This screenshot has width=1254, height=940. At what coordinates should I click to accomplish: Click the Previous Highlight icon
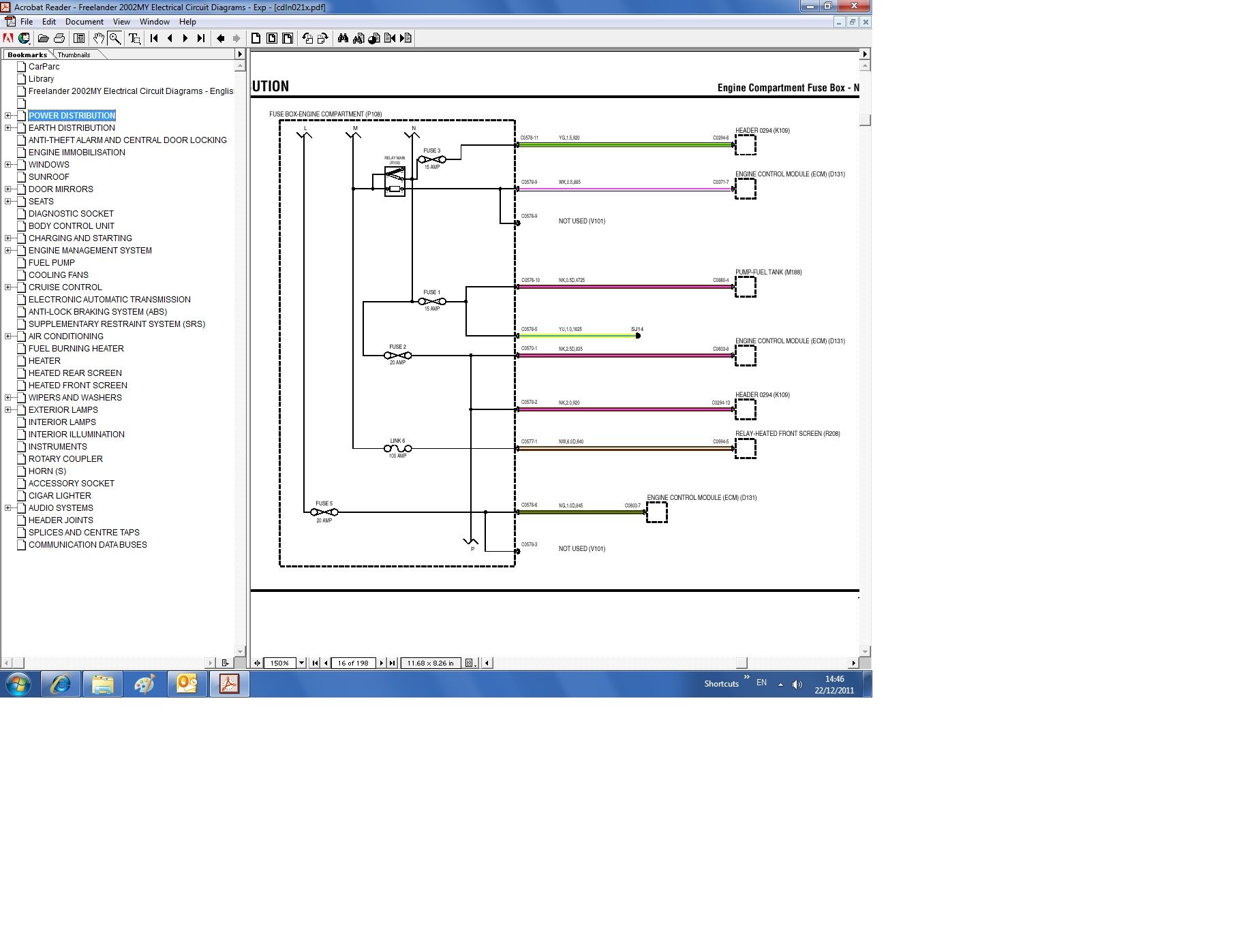click(390, 38)
